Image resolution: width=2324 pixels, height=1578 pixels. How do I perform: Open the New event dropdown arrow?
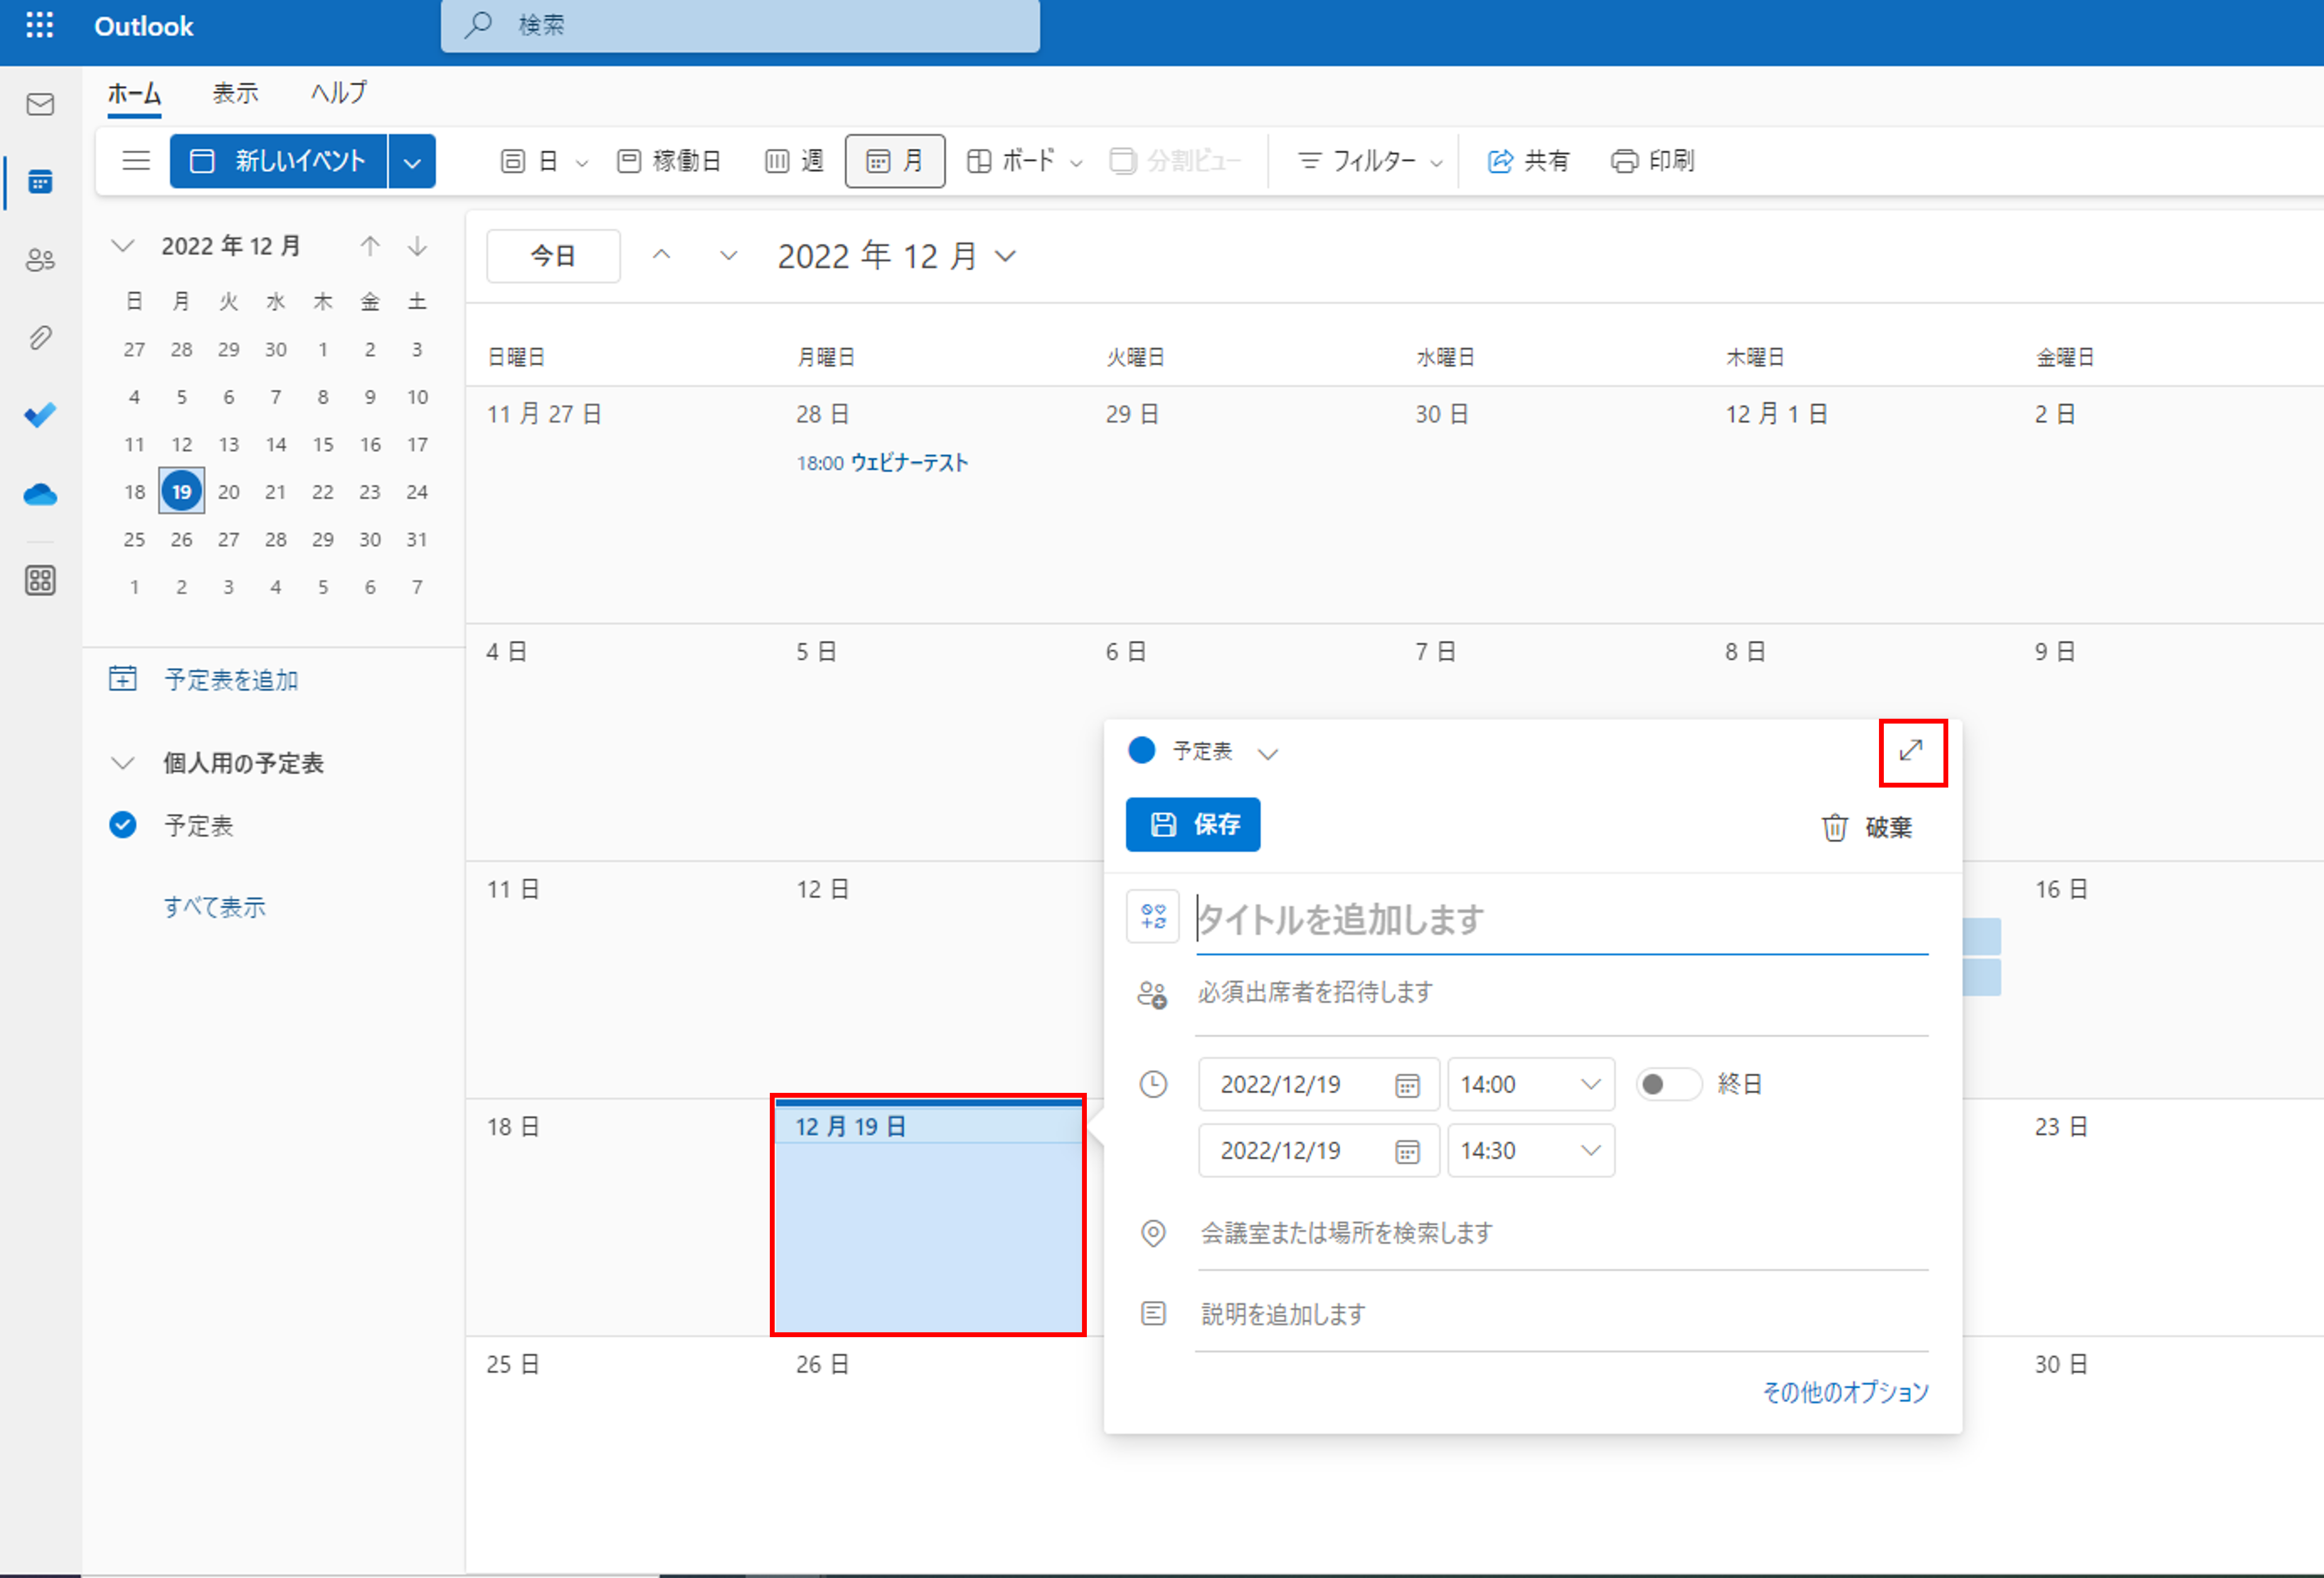pyautogui.click(x=412, y=161)
